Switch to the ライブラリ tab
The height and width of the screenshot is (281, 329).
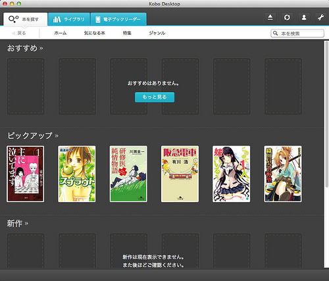[69, 19]
